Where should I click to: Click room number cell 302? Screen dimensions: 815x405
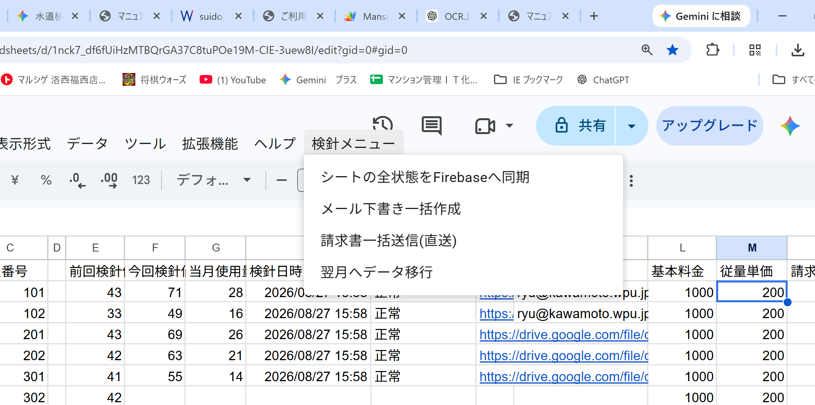click(x=24, y=397)
